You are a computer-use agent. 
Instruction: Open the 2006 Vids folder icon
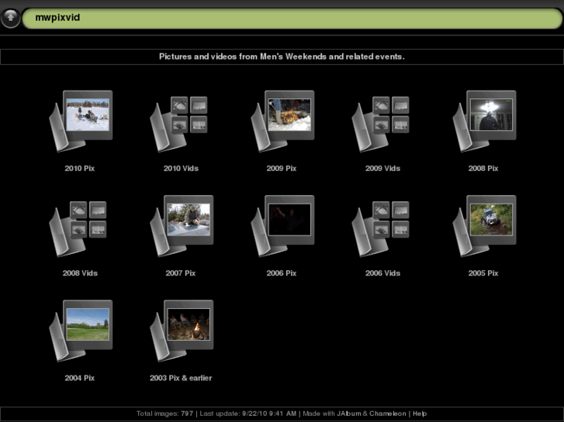[382, 225]
